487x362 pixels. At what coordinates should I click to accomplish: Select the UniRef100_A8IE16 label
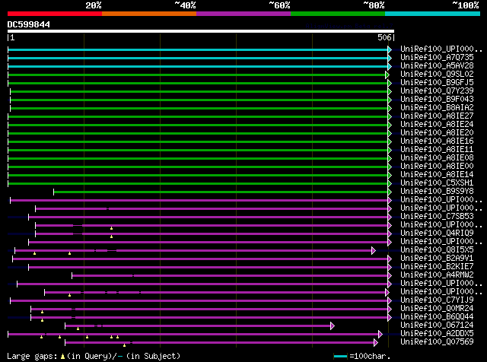pyautogui.click(x=437, y=141)
